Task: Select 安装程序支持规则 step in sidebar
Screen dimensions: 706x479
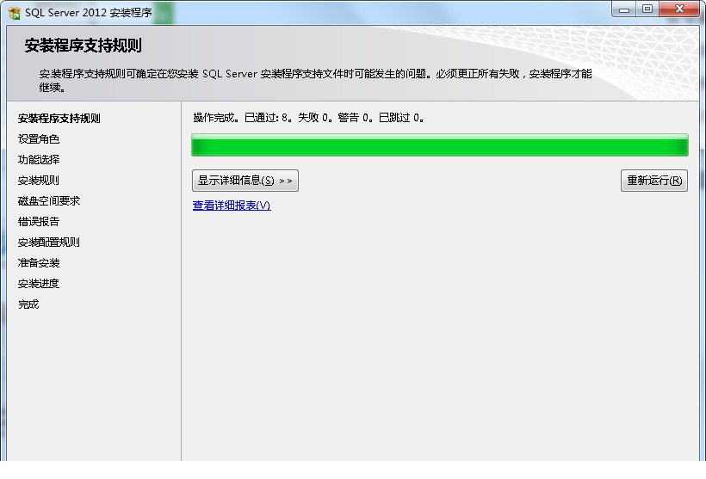Action: pyautogui.click(x=59, y=119)
